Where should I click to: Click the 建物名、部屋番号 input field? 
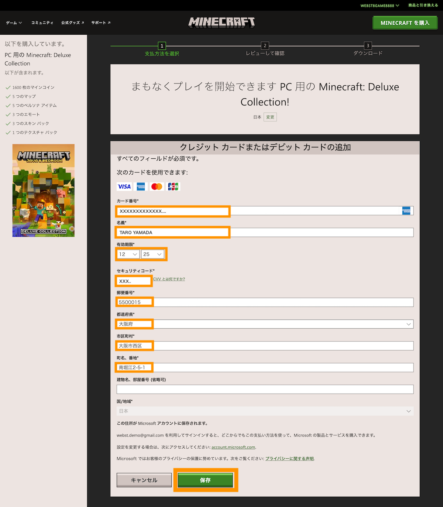coord(265,389)
